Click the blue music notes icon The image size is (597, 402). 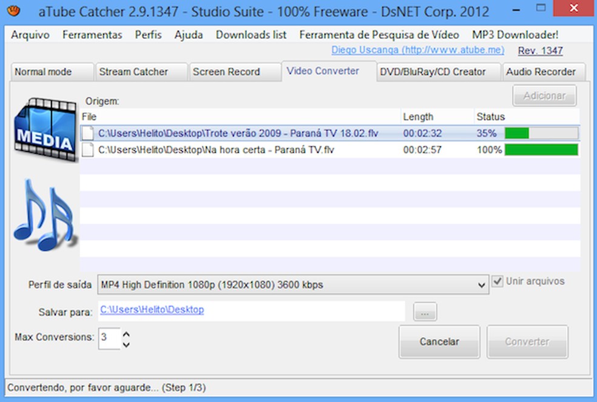click(45, 215)
